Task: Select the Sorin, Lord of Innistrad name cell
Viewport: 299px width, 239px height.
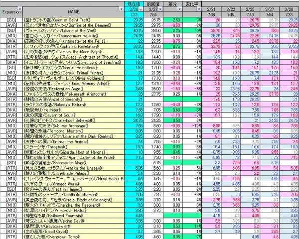Action: click(x=73, y=62)
